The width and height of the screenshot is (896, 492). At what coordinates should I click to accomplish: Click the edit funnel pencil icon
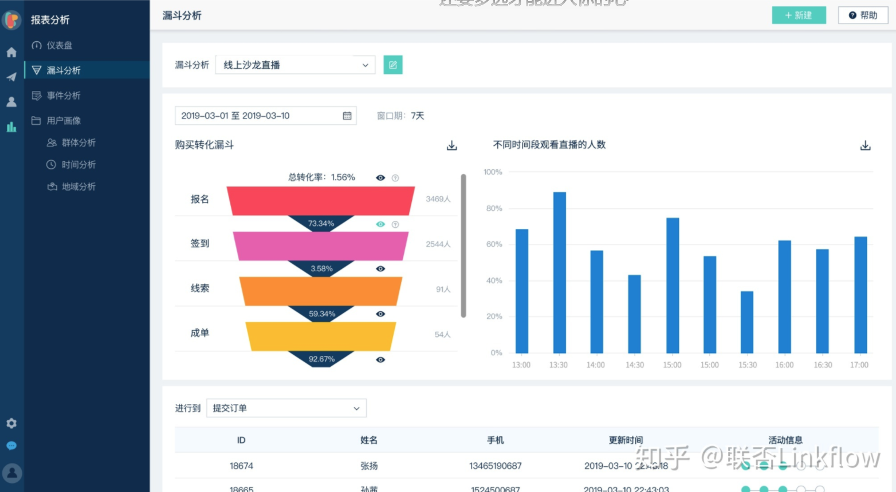point(393,65)
